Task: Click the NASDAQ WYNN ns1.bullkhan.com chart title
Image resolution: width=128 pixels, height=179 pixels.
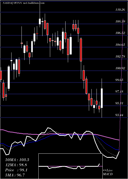Action: click(24, 3)
